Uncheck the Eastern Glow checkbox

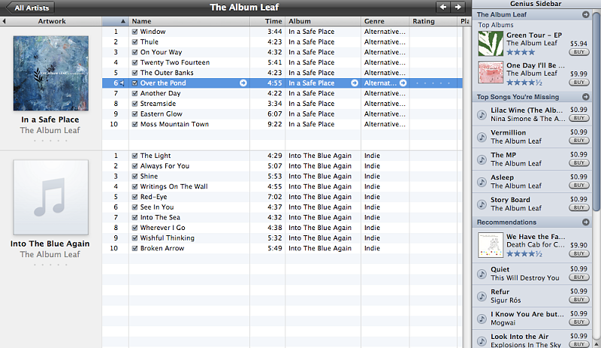pyautogui.click(x=134, y=114)
